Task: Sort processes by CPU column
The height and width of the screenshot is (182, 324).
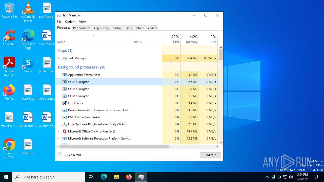Action: click(171, 39)
